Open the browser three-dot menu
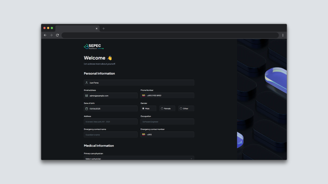328x184 pixels. pyautogui.click(x=283, y=35)
